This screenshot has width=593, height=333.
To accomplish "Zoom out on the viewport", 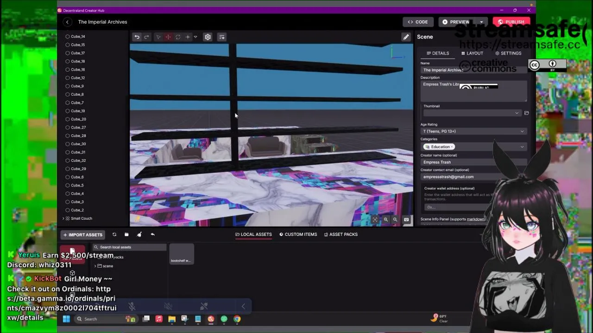I will tap(395, 220).
